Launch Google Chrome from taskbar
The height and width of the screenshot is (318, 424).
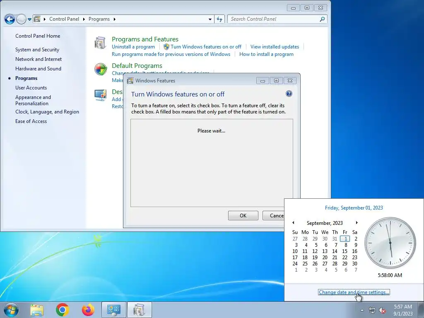click(x=62, y=310)
